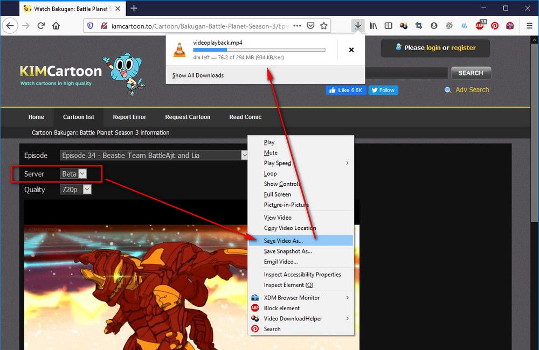Open the Request Cartoon tab

point(188,117)
